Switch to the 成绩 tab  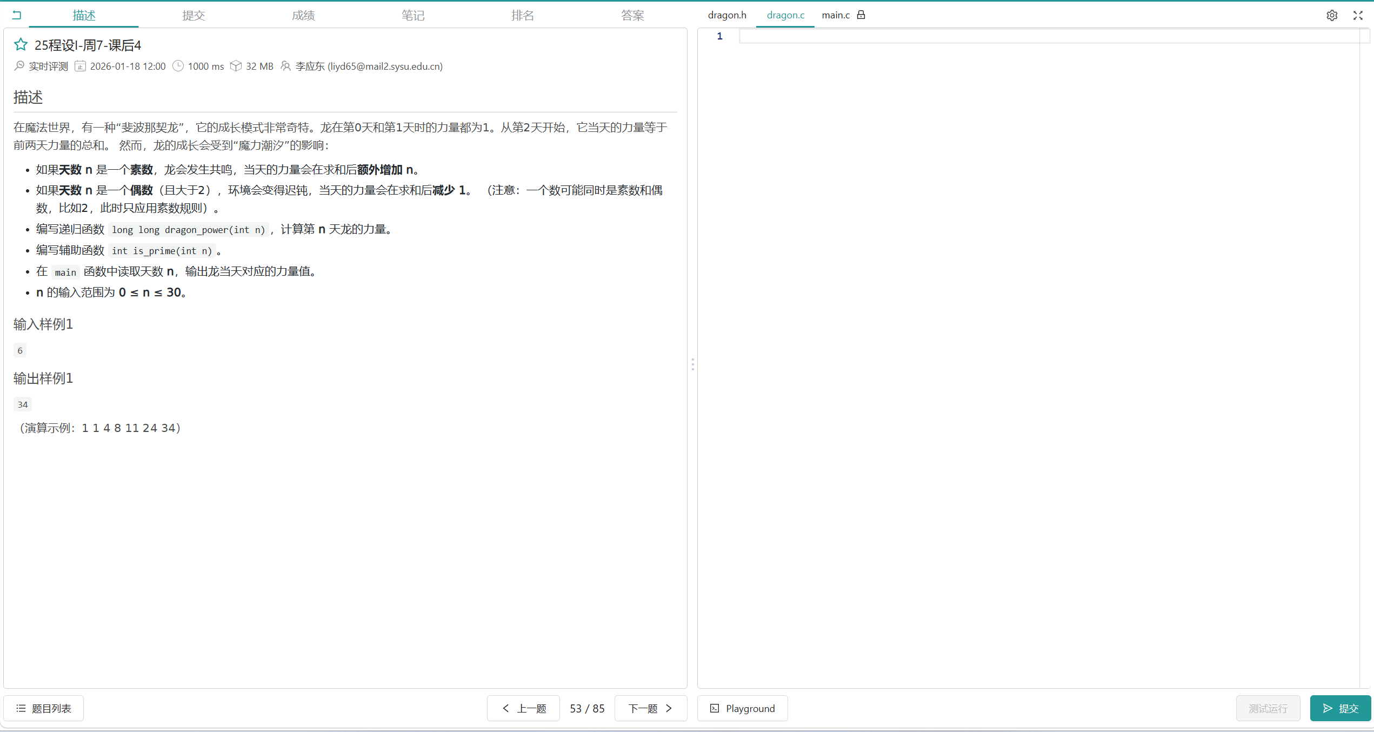click(303, 15)
